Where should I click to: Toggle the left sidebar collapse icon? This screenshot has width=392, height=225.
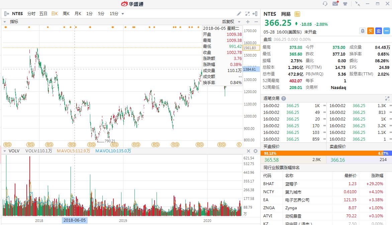point(7,14)
